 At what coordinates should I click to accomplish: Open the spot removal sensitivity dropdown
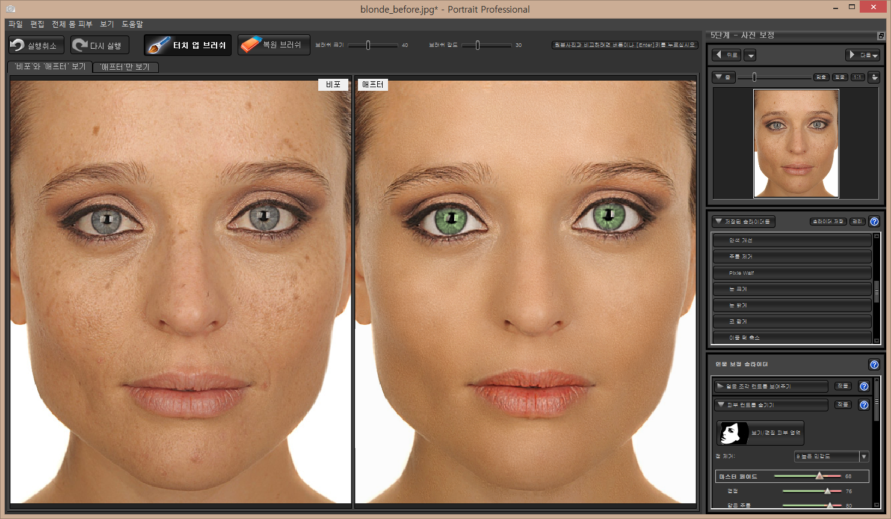point(831,456)
